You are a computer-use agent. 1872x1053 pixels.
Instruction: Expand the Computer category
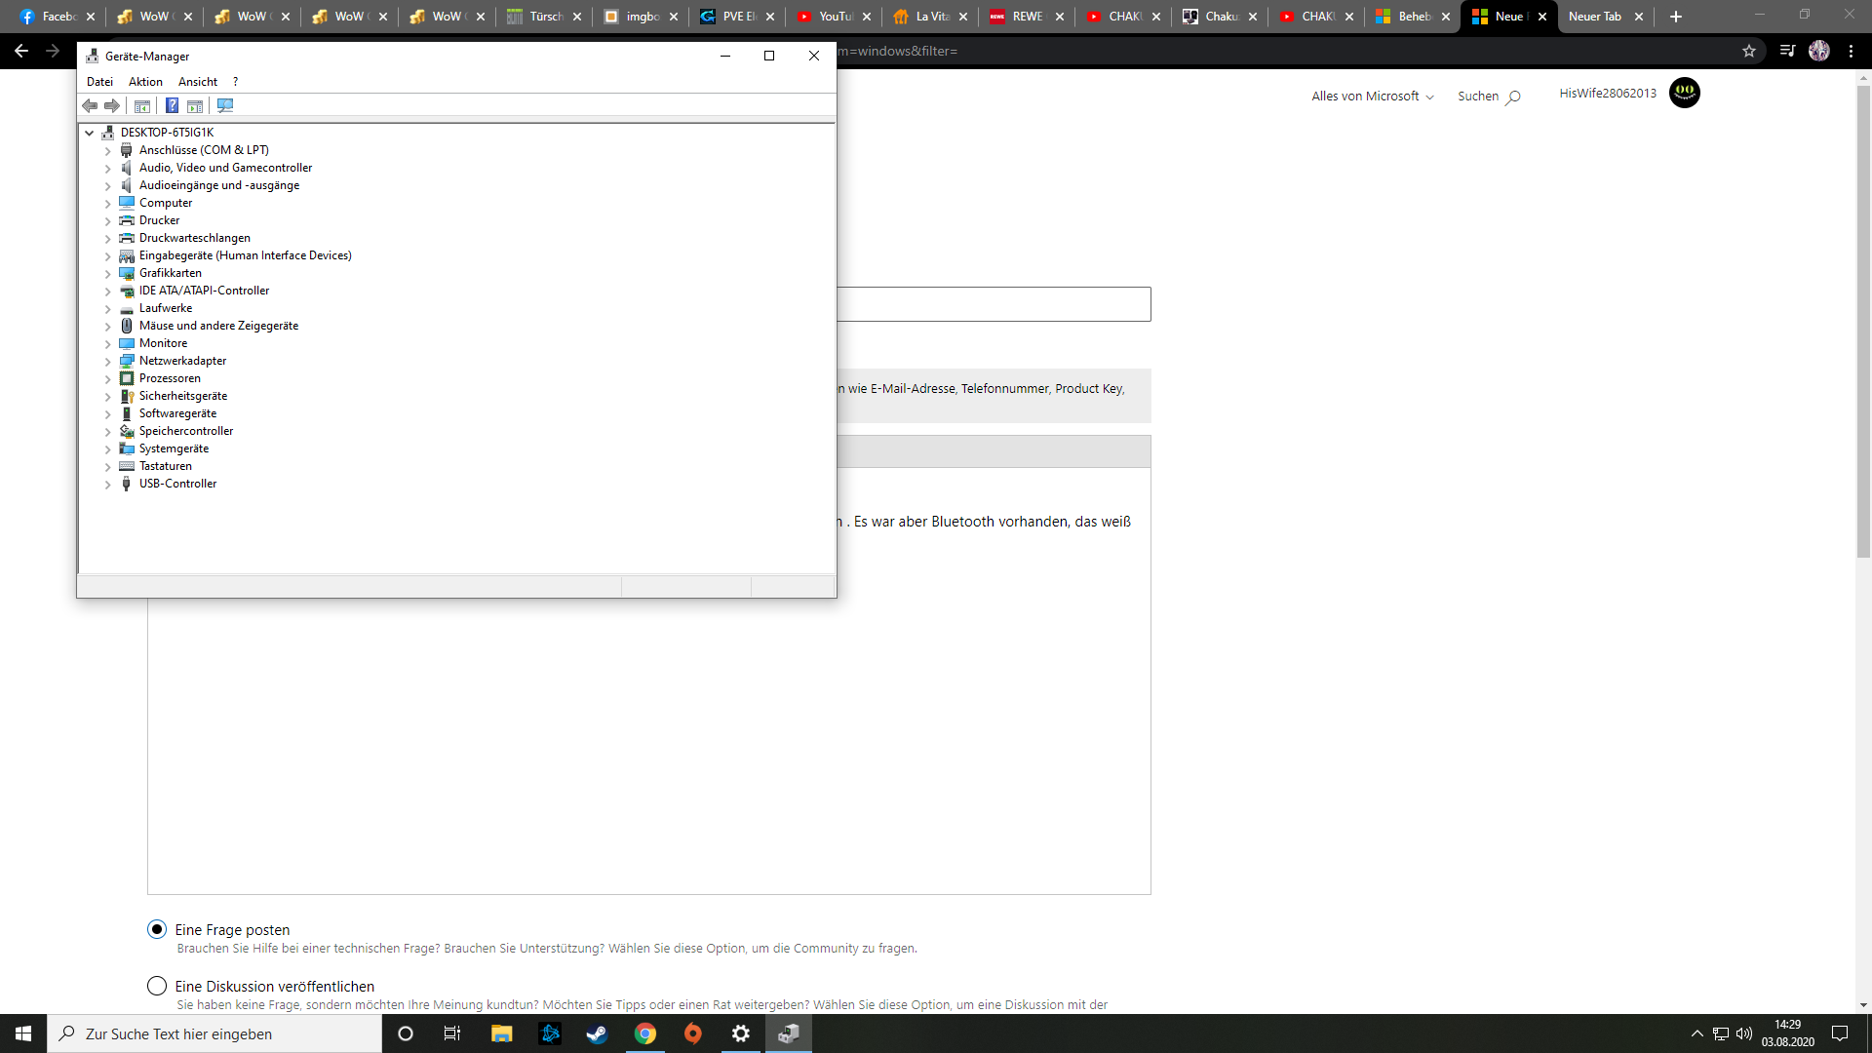(108, 203)
